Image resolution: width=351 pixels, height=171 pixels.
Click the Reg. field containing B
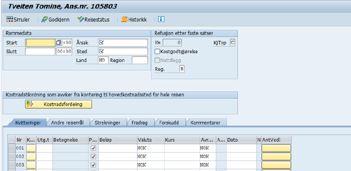tap(182, 69)
